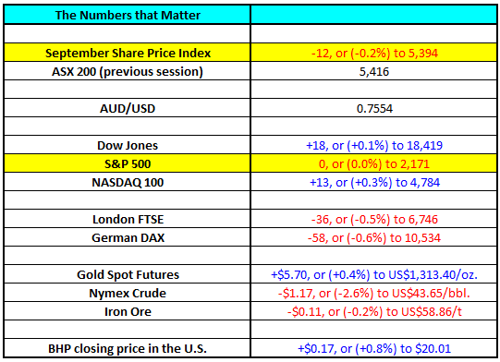This screenshot has width=500, height=362.
Task: Click the 0, or (0.0%) to 2,171 value
Action: pyautogui.click(x=374, y=163)
